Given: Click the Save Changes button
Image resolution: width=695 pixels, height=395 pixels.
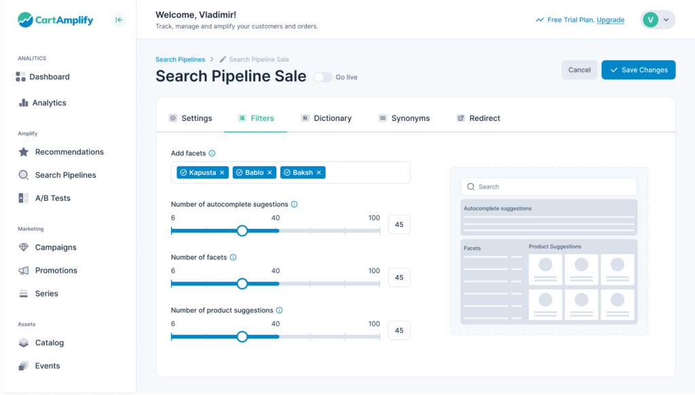Looking at the screenshot, I should 638,70.
